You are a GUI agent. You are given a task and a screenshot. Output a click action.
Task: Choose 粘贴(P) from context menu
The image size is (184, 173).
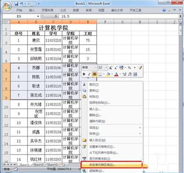click(112, 96)
